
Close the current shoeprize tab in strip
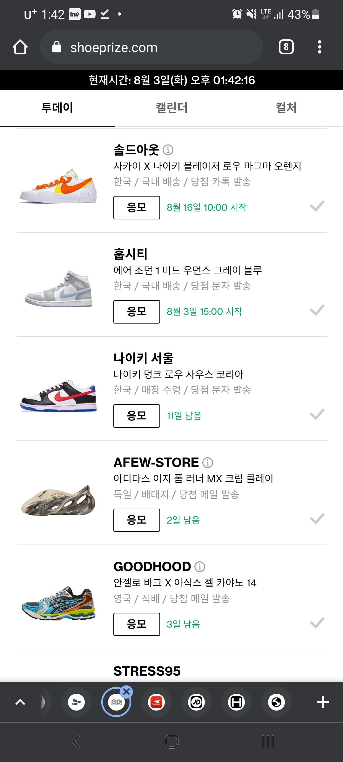[x=126, y=692]
